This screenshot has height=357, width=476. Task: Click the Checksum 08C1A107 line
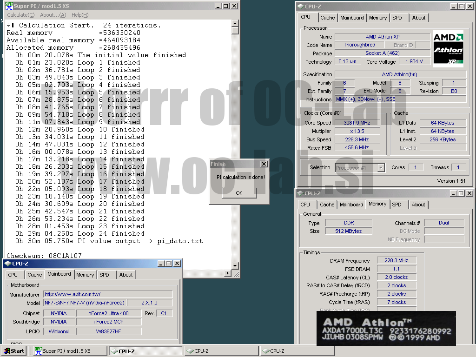pyautogui.click(x=44, y=256)
